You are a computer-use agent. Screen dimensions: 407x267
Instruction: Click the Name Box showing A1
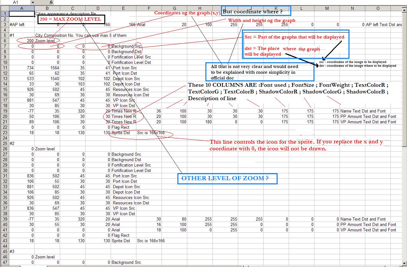(x=15, y=2)
